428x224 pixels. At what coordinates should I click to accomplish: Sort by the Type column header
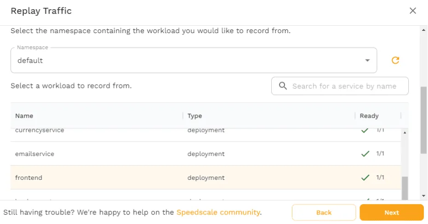(x=195, y=116)
